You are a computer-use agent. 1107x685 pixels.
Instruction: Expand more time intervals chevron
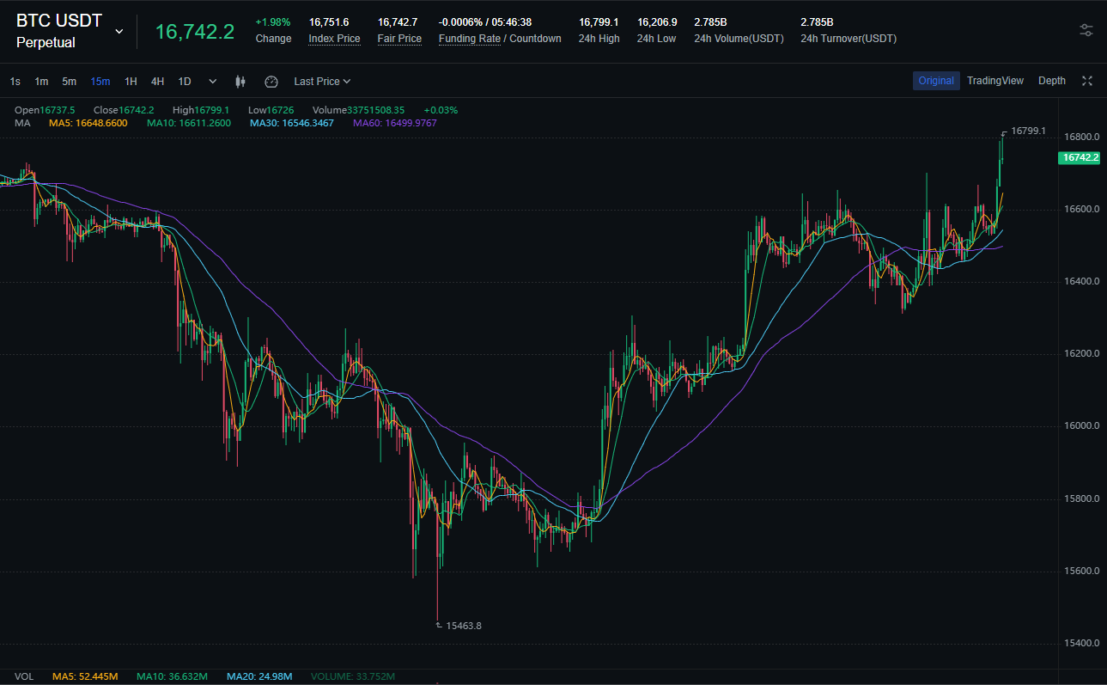(213, 82)
